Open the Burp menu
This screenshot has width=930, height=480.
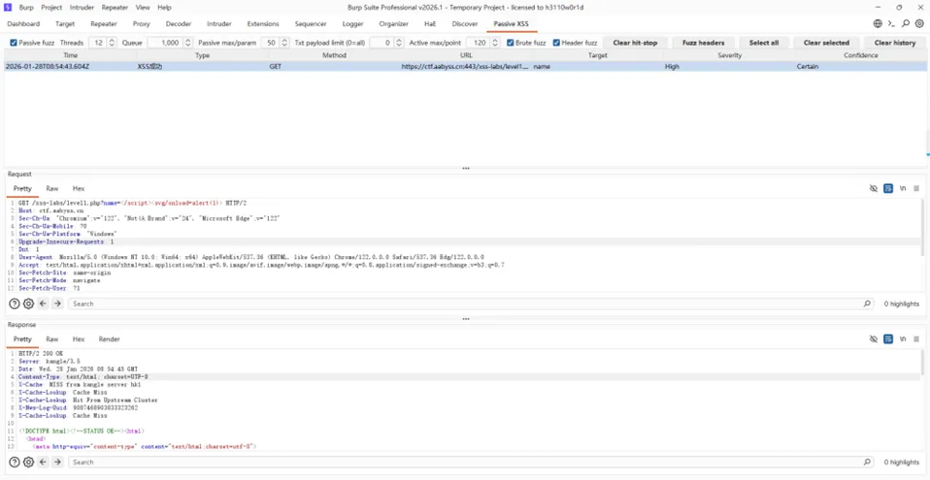(26, 8)
